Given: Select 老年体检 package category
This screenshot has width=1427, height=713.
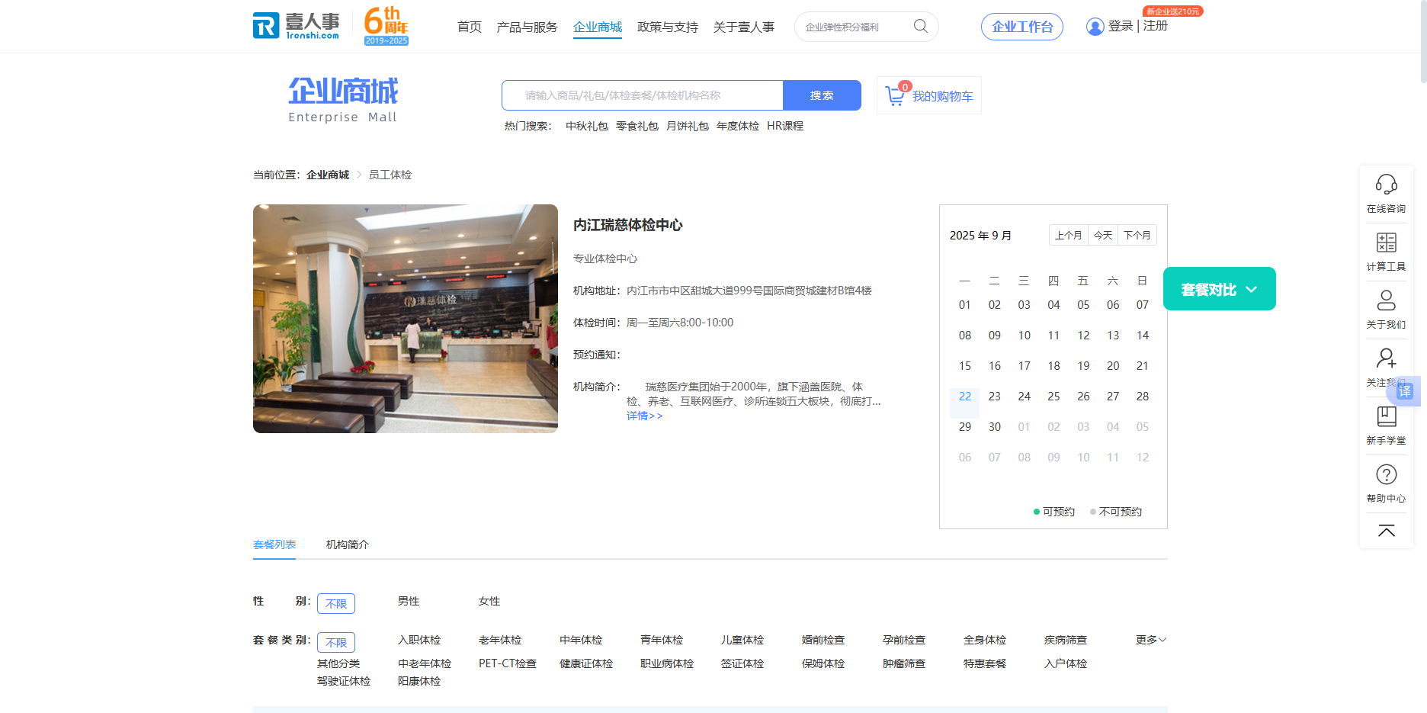Looking at the screenshot, I should tap(500, 640).
